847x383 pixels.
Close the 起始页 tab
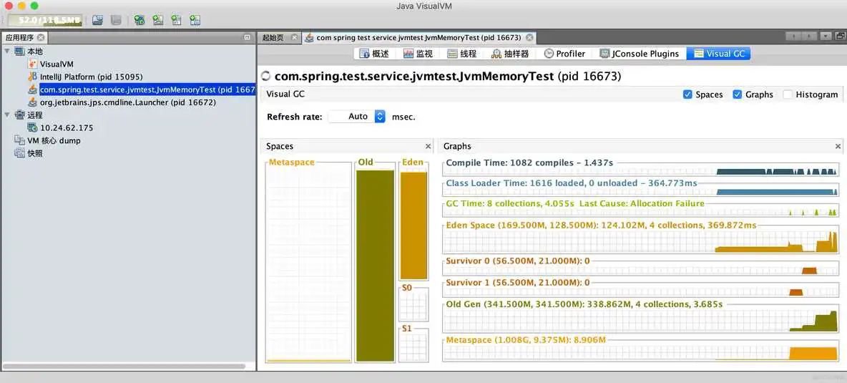coord(295,37)
